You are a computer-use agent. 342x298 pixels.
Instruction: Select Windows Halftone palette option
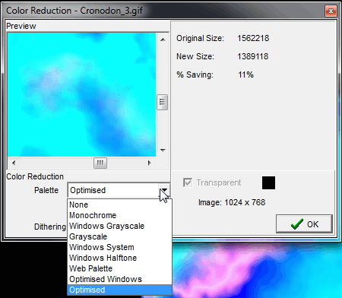[119, 258]
